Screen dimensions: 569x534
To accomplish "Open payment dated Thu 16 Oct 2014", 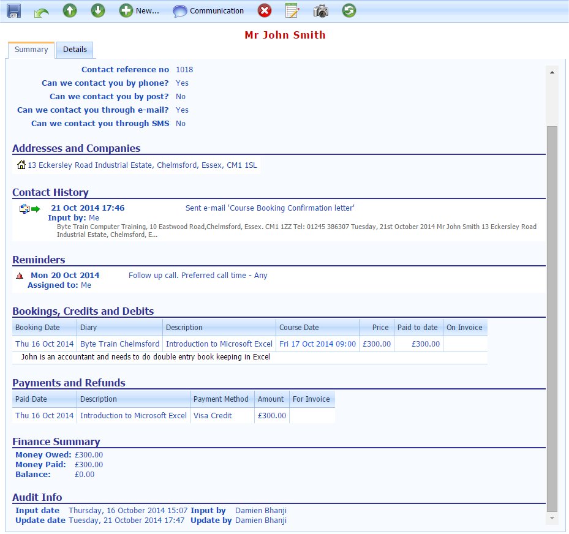I will click(x=44, y=416).
